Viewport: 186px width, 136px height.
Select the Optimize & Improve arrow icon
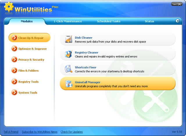[14, 49]
